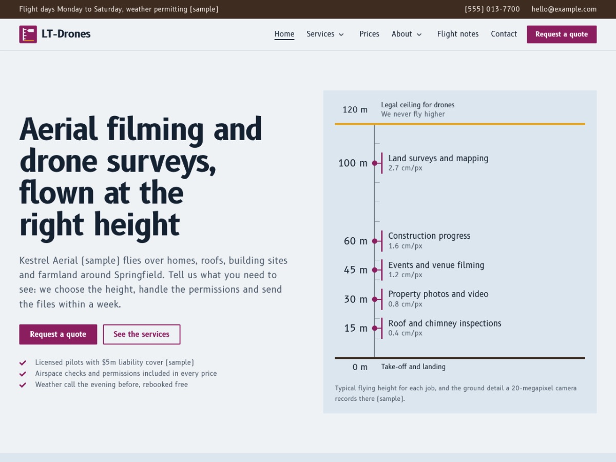Select the 60 m marker dot
This screenshot has height=462, width=616.
tap(375, 241)
